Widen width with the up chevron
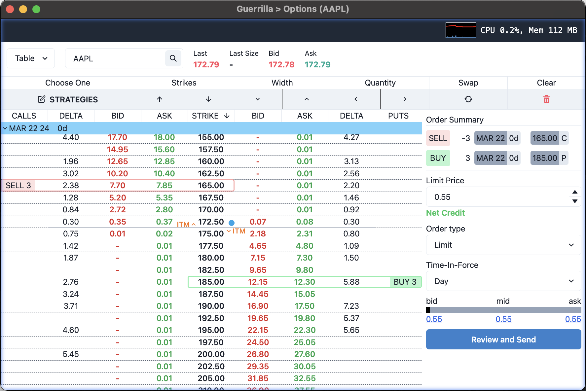This screenshot has height=391, width=586. pos(307,99)
